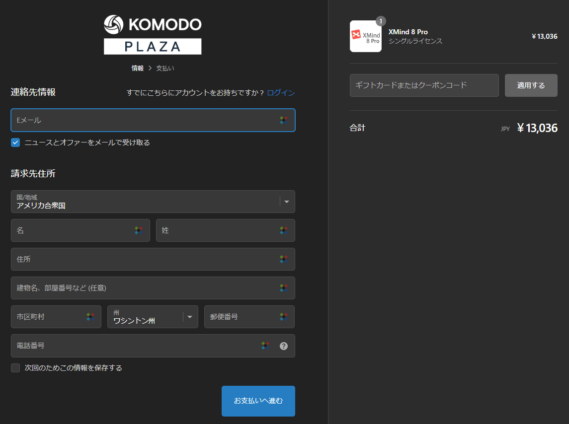Click the 連絡先情報 heading
The width and height of the screenshot is (569, 424).
tap(33, 92)
